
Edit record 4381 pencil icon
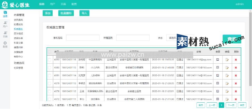[227, 75]
